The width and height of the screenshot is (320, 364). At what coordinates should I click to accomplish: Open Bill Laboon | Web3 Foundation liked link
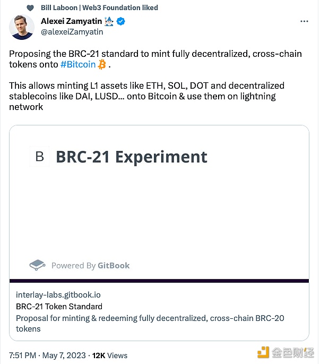tap(99, 7)
